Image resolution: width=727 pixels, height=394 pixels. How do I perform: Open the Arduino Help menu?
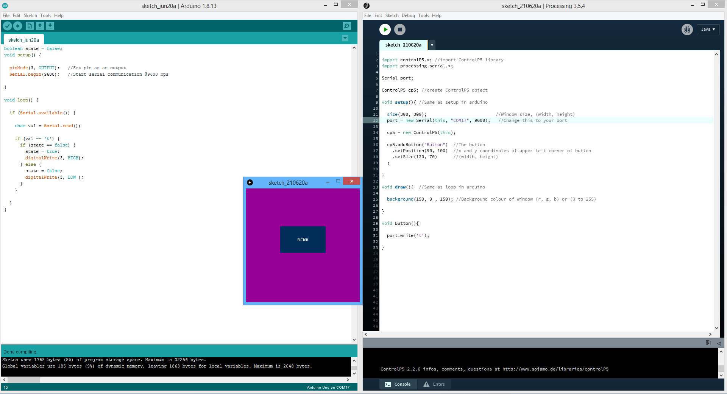coord(59,16)
